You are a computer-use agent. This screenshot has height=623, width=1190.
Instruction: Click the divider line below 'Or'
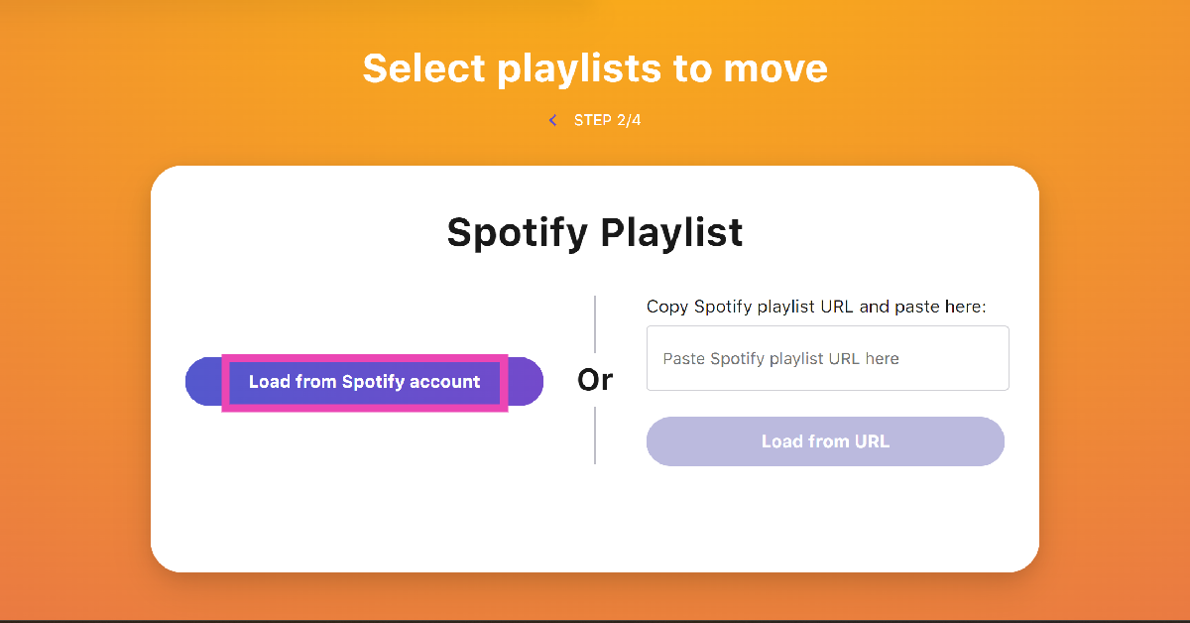(x=595, y=435)
